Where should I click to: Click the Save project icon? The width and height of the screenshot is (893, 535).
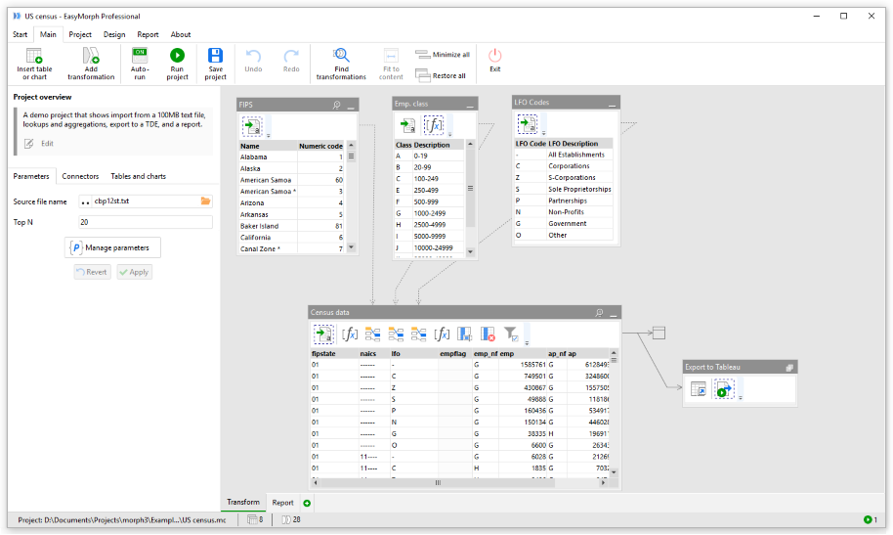[215, 56]
